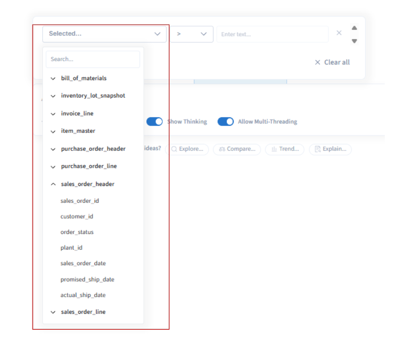Click the down arrow to move filter down
399x339 pixels.
[354, 41]
